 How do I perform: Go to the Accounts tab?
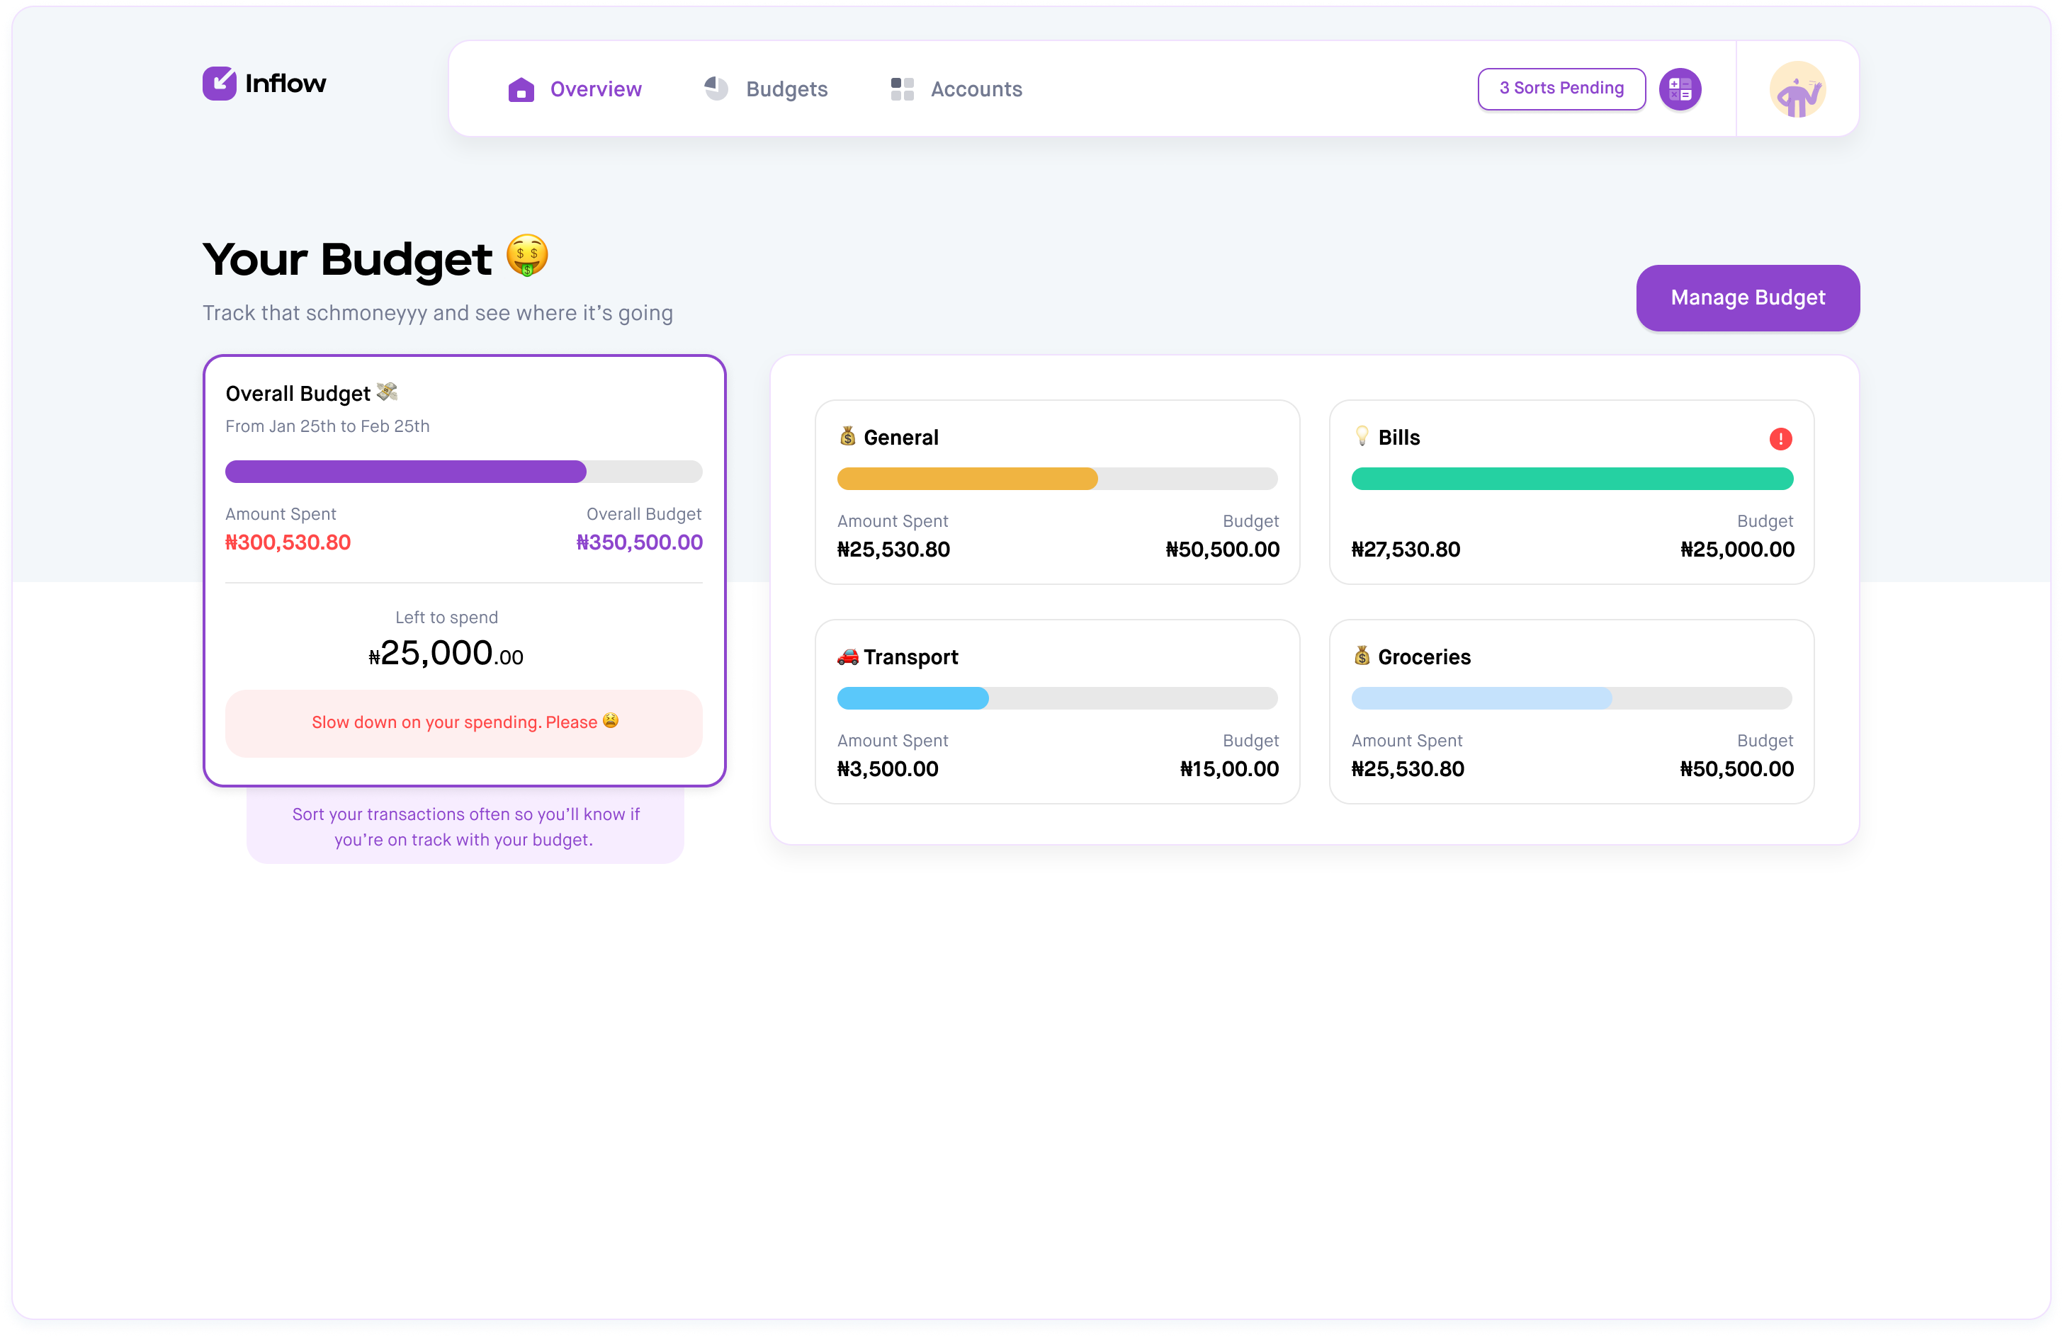[956, 89]
